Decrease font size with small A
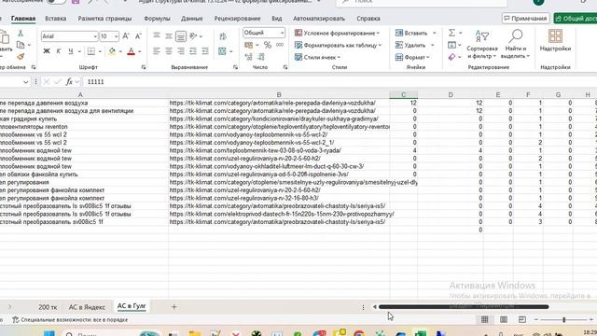Viewport: 597px width, 336px height. [138, 36]
